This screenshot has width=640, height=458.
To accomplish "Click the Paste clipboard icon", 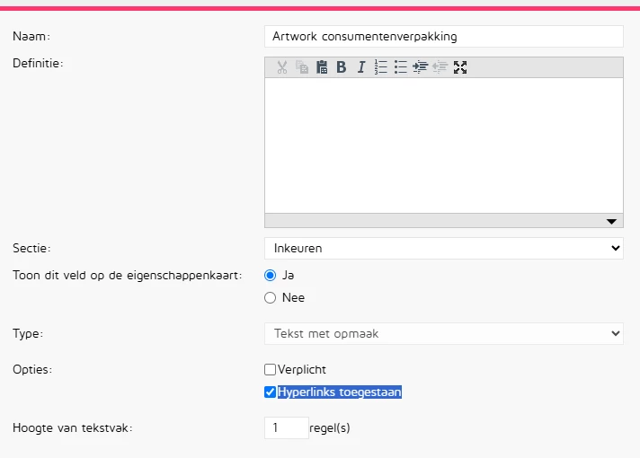I will click(322, 67).
